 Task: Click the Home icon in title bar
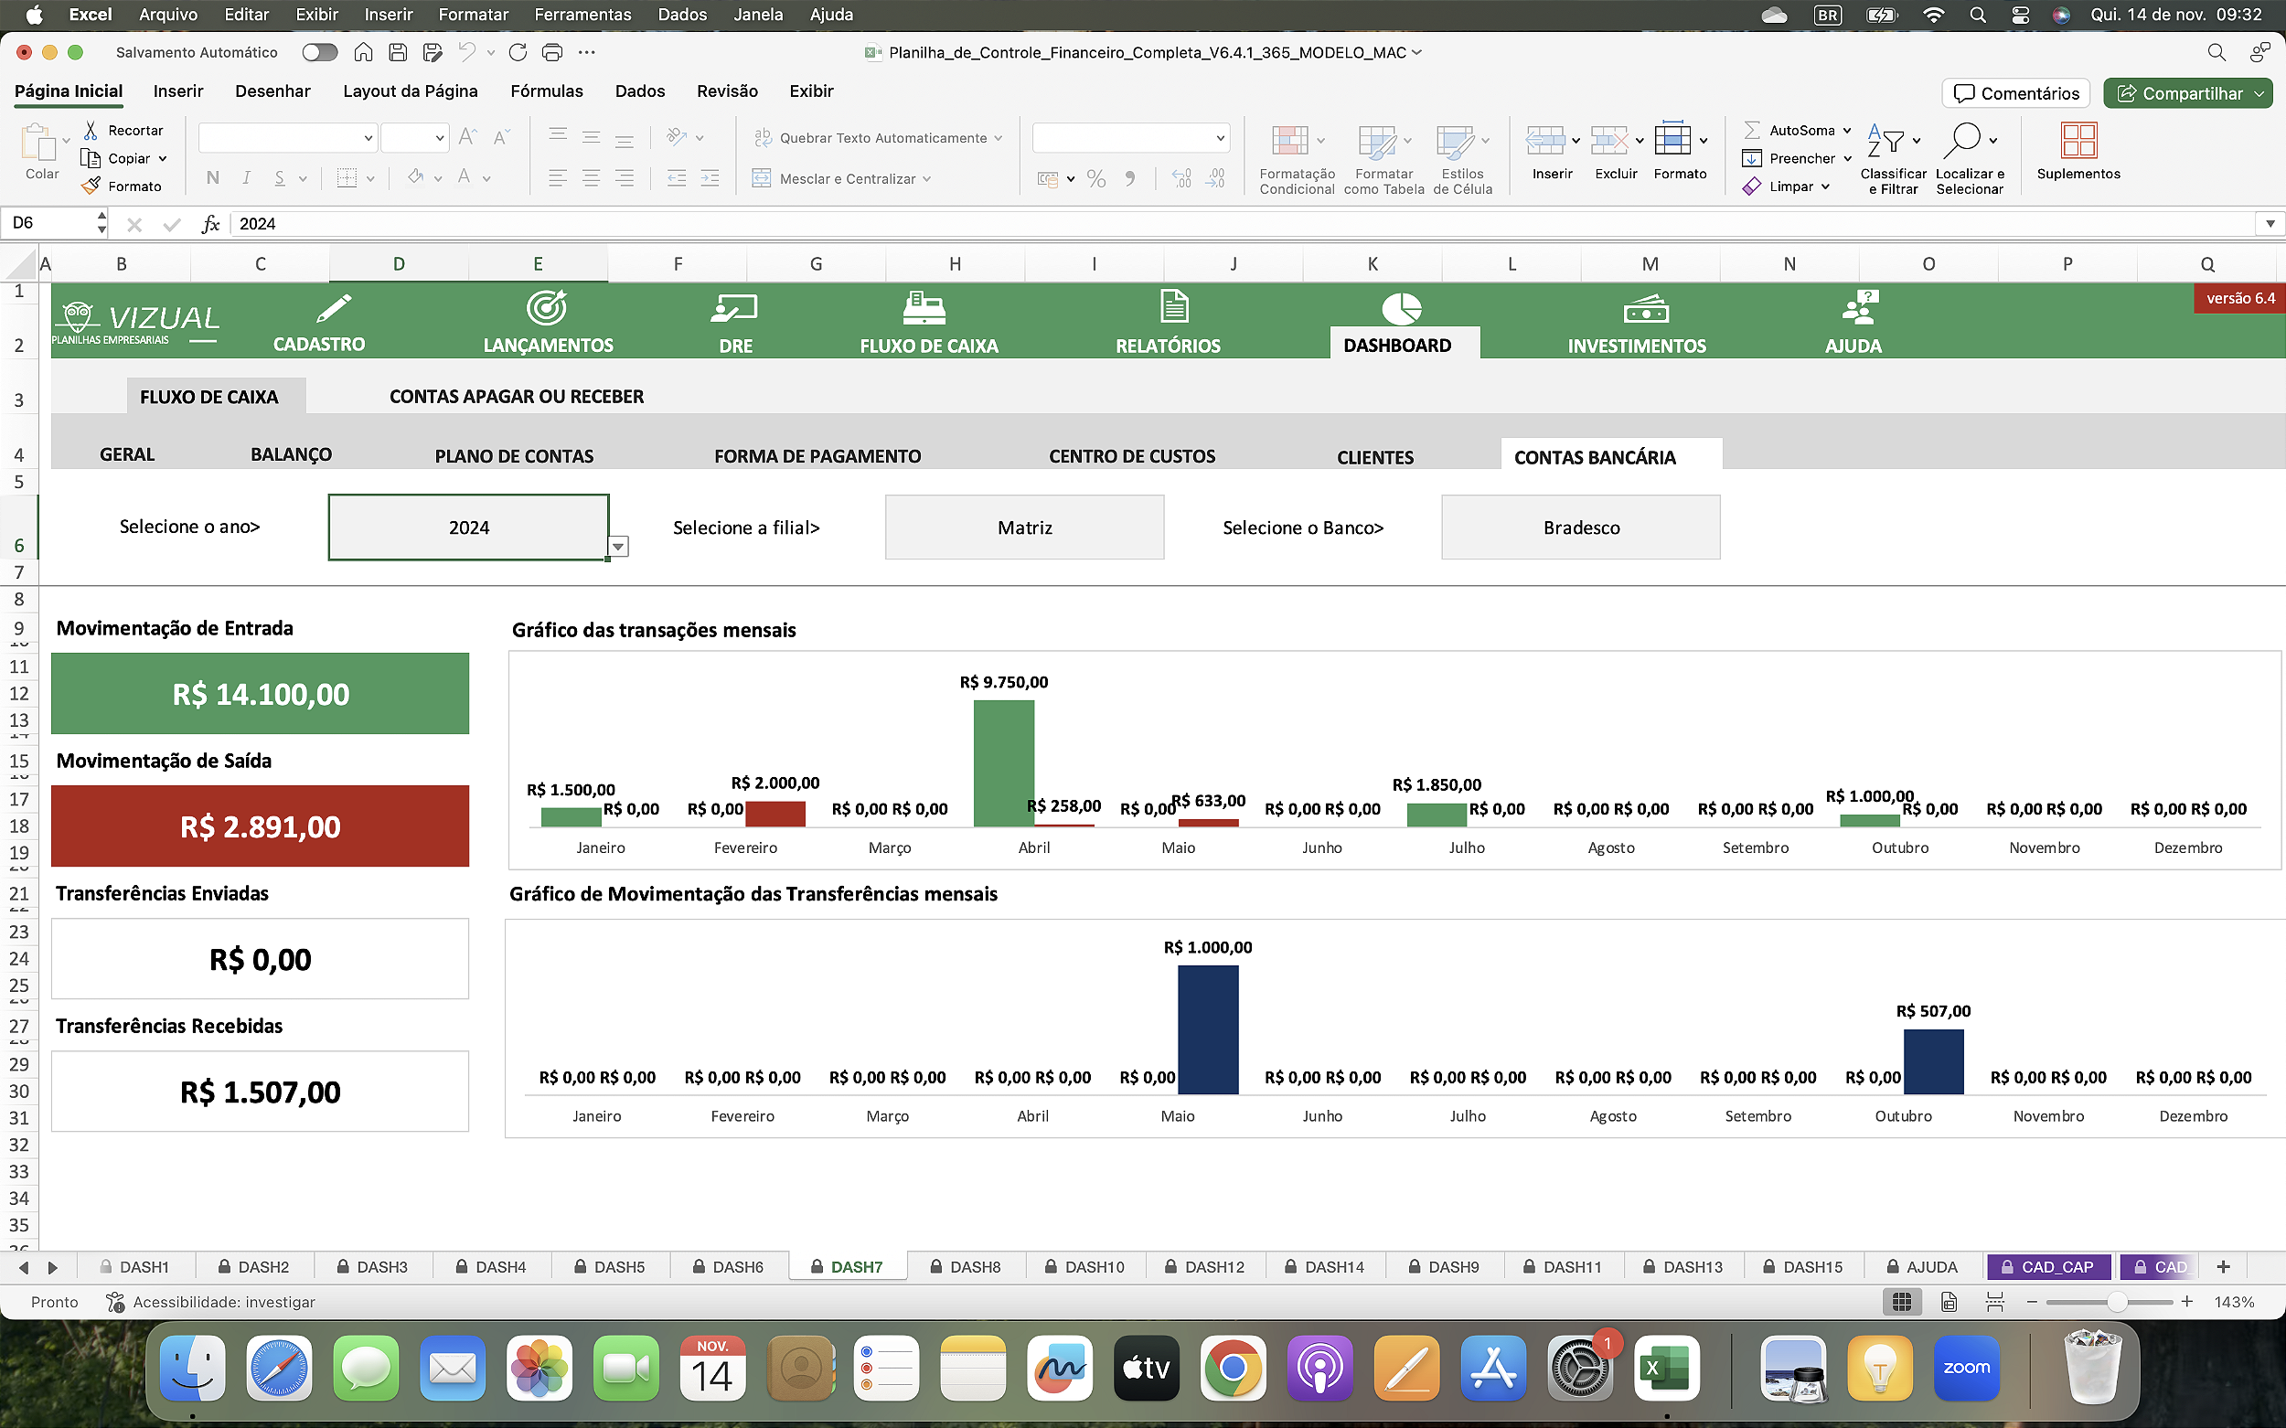pos(363,52)
